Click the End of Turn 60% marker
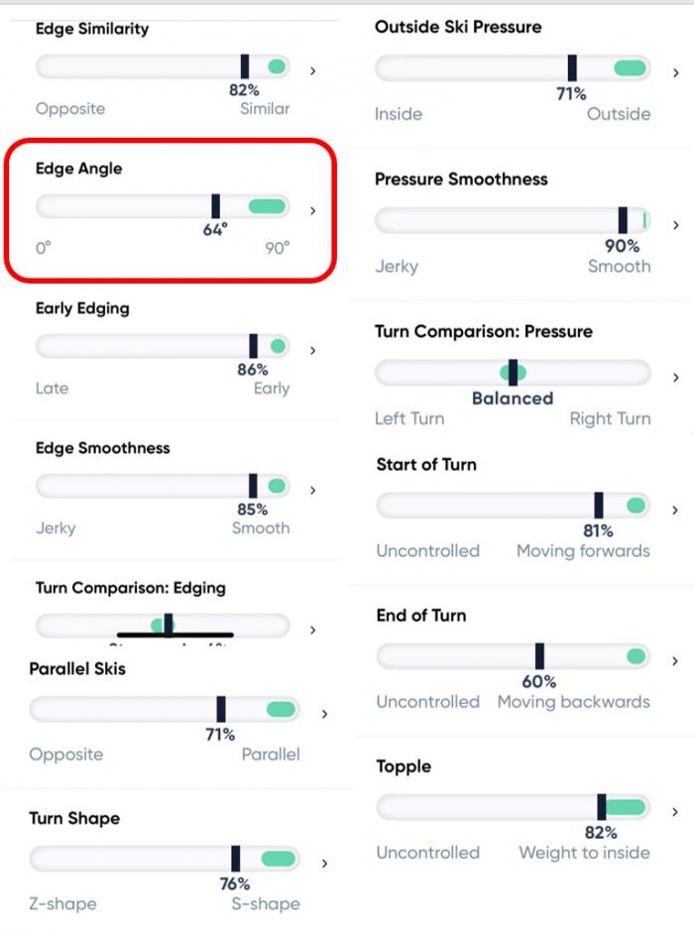This screenshot has height=933, width=694. tap(539, 655)
